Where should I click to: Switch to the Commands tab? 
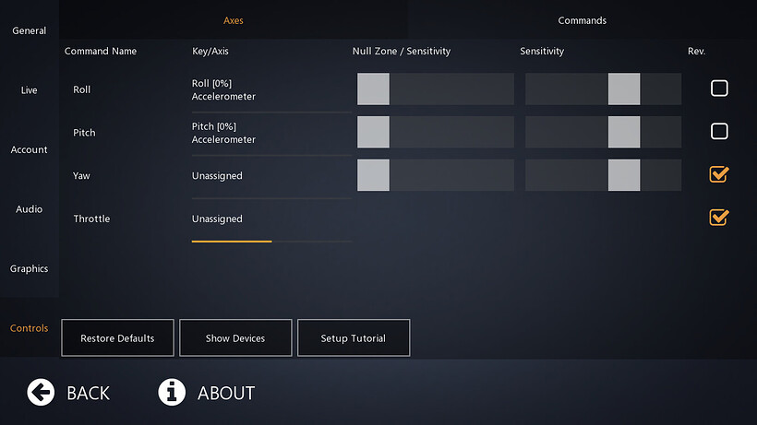(582, 20)
